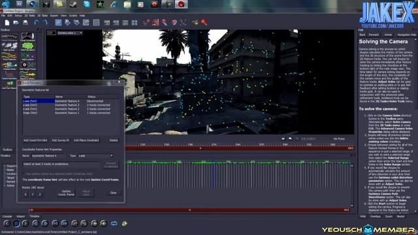Open the Export menu

[x=54, y=16]
